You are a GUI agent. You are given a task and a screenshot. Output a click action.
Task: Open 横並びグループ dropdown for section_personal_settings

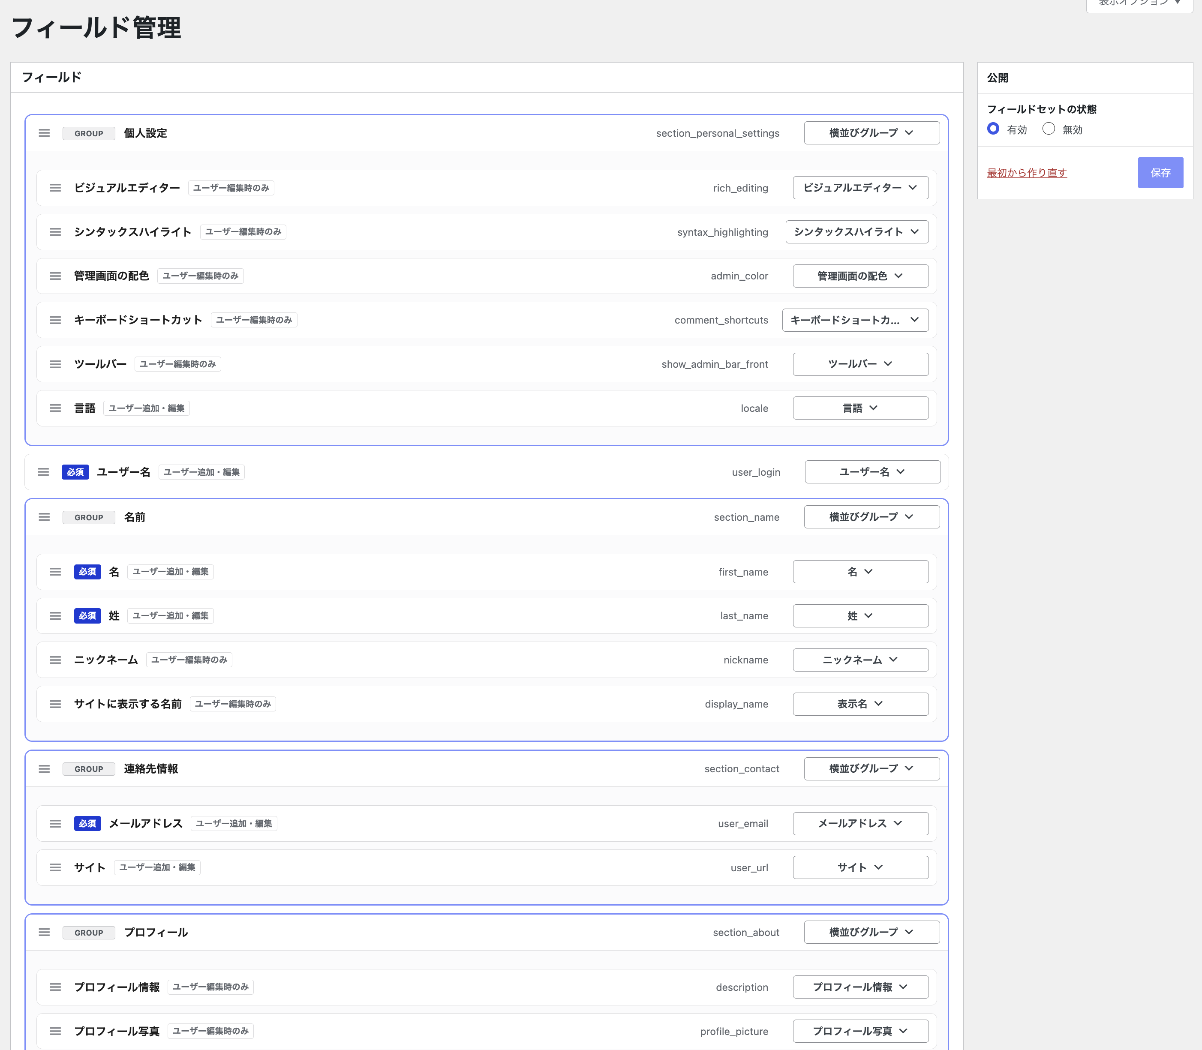tap(871, 133)
